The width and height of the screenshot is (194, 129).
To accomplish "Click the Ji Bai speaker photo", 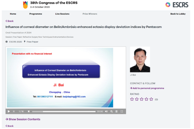I will click(x=140, y=59).
